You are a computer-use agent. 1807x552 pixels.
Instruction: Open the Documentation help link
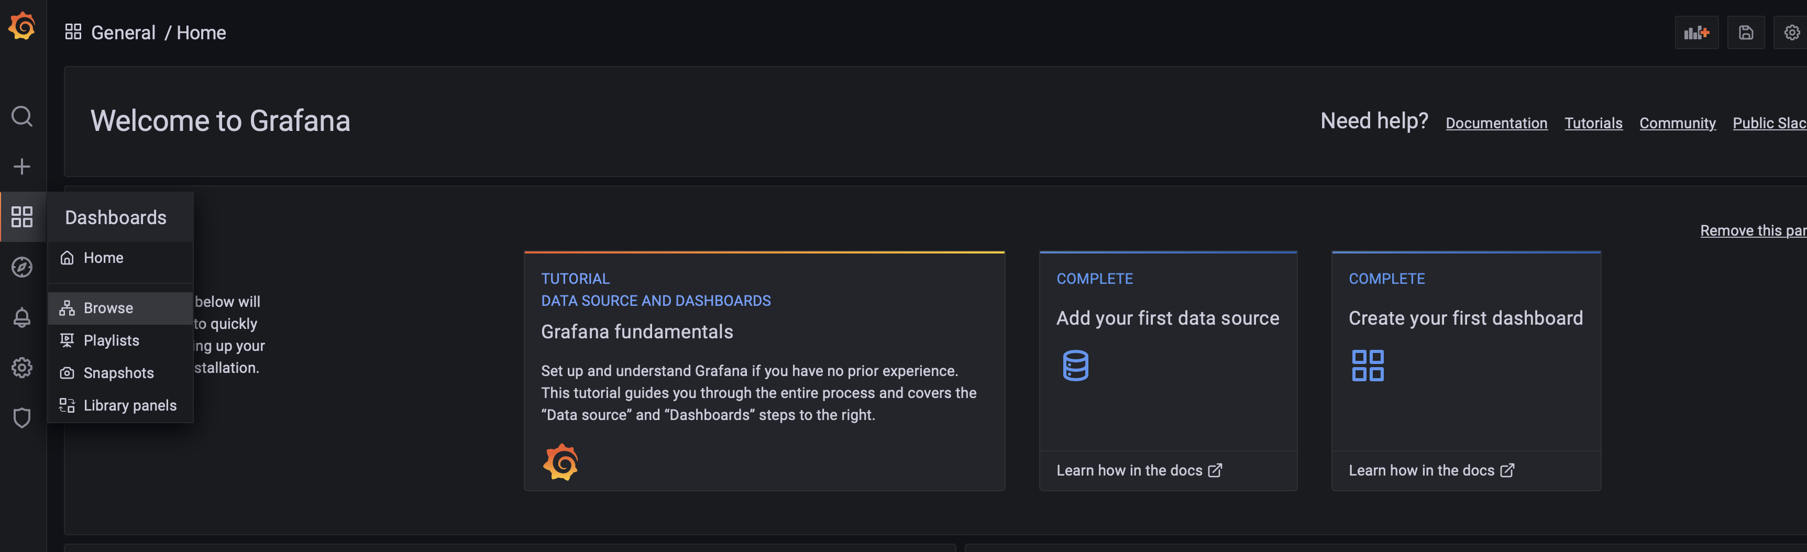pyautogui.click(x=1496, y=123)
